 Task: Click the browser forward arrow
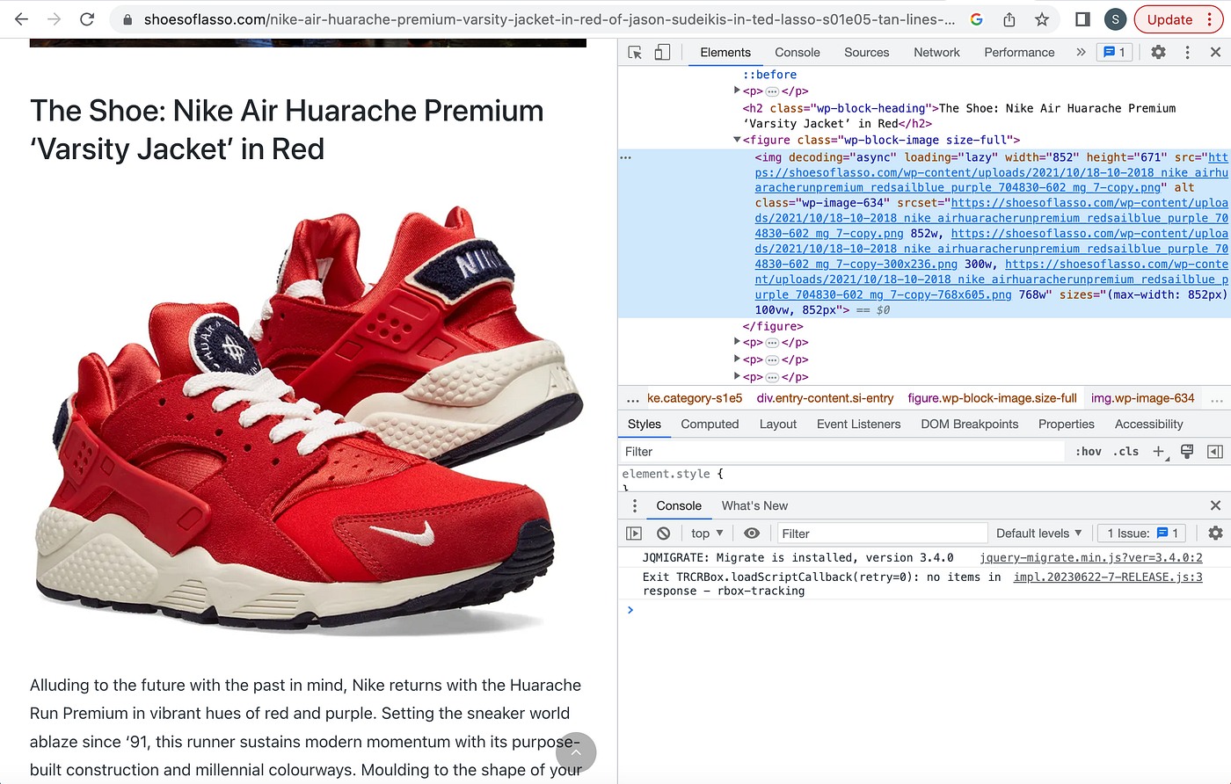[54, 19]
